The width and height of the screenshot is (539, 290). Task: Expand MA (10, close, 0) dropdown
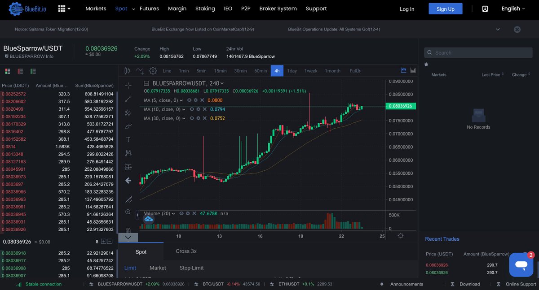(184, 109)
